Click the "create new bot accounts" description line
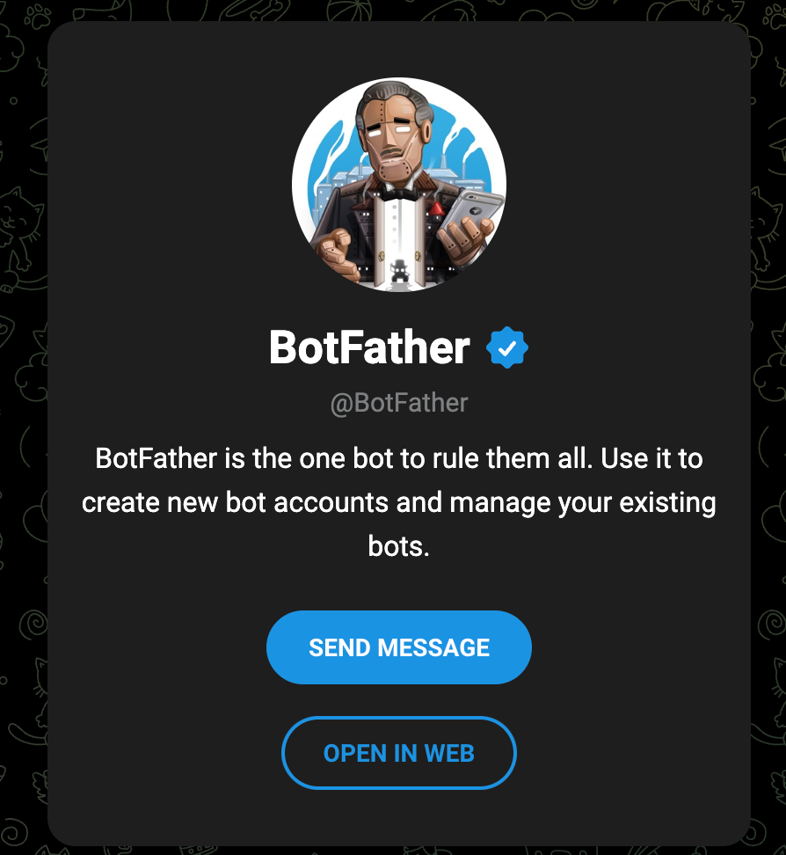 pyautogui.click(x=398, y=503)
